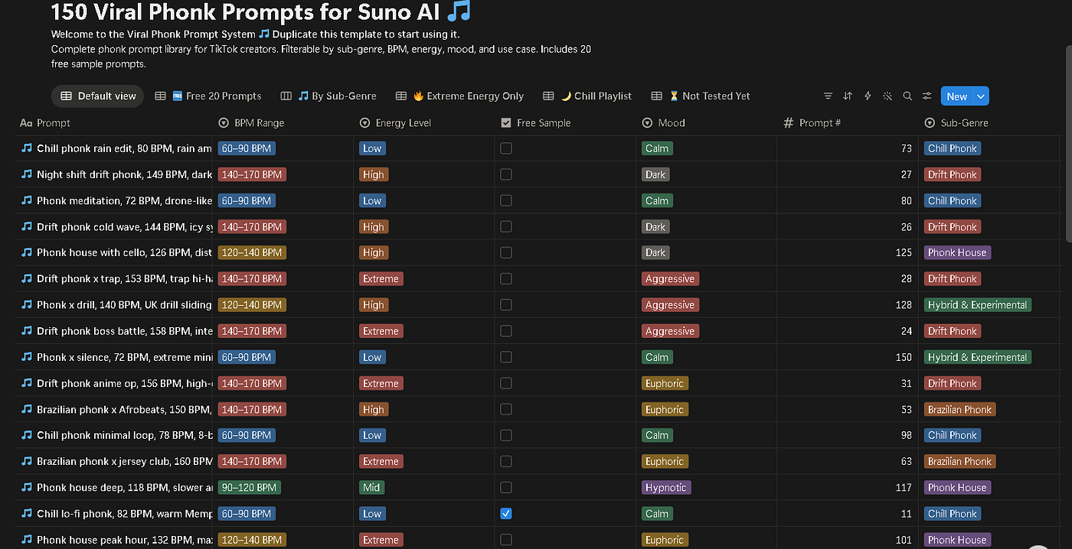The height and width of the screenshot is (549, 1072).
Task: Click music note icon of Phonk meditation row
Action: tap(27, 200)
